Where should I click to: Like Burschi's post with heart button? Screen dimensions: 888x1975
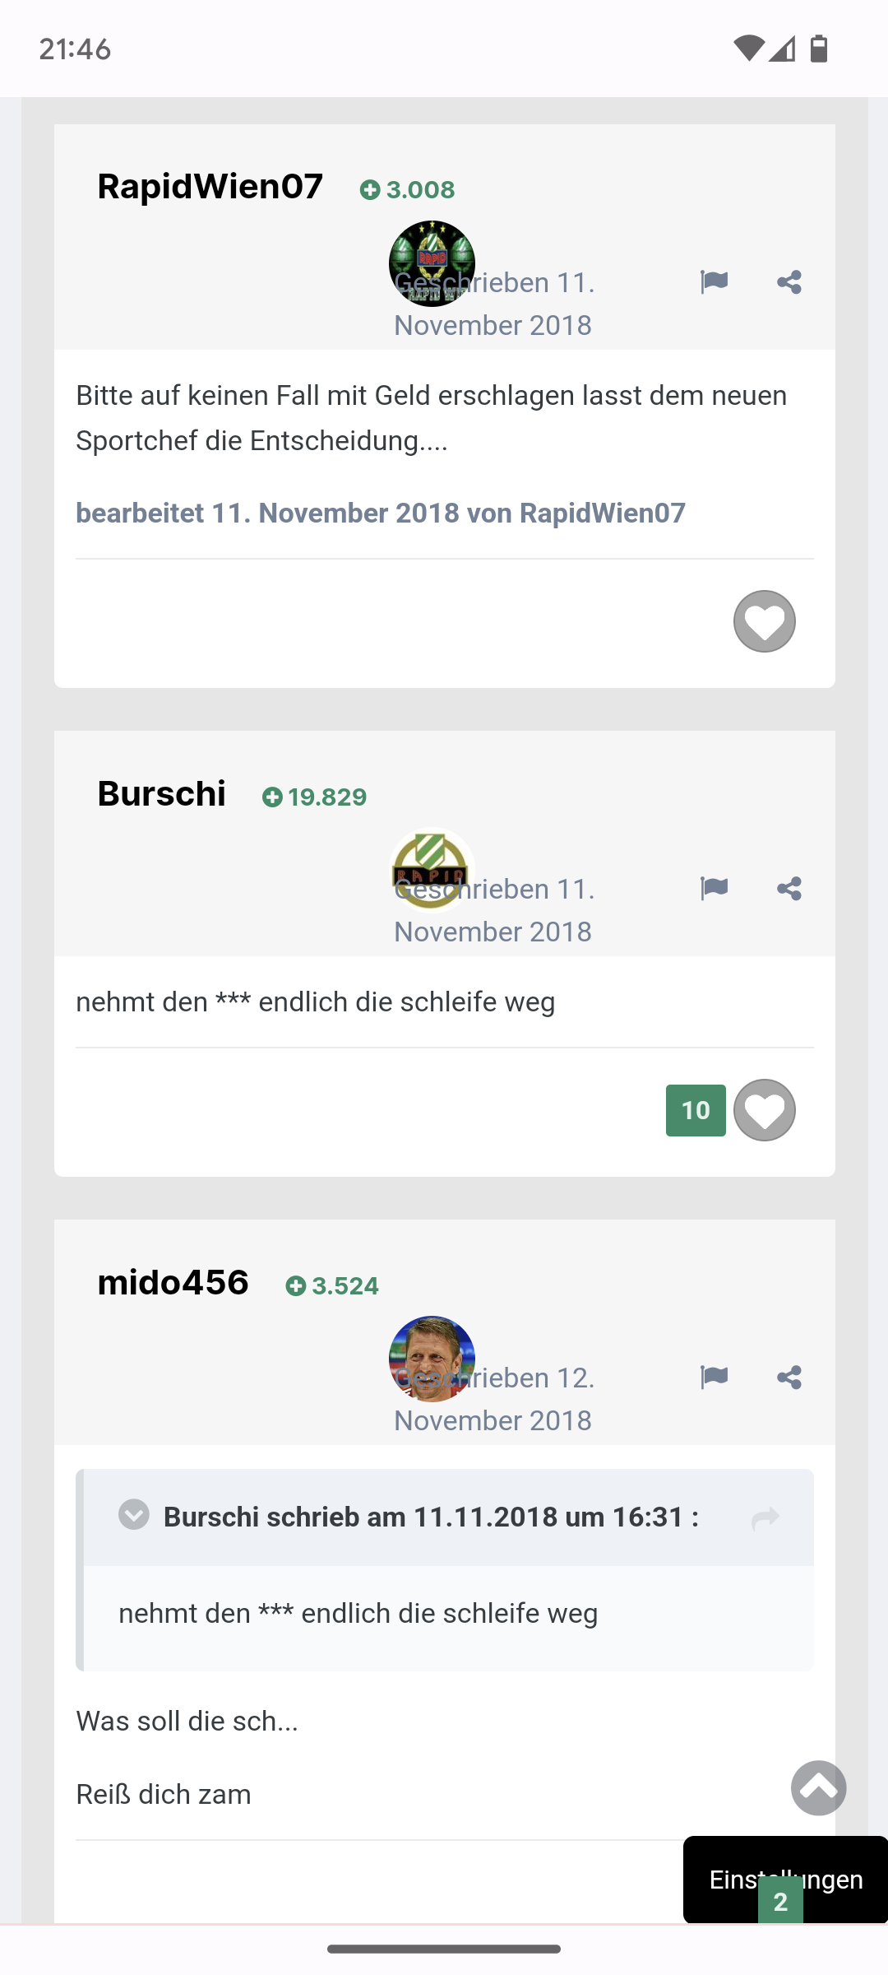coord(765,1110)
